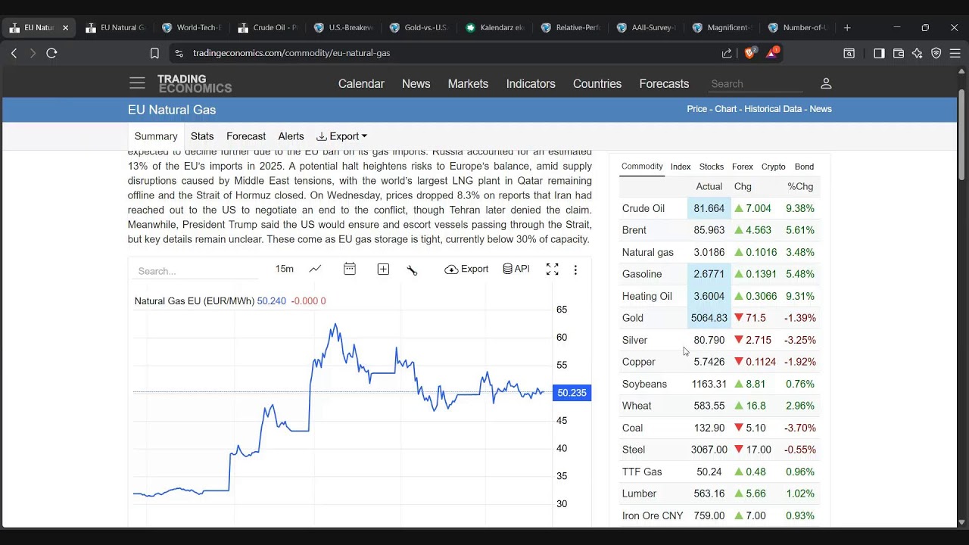
Task: Open the Alerts section tab
Action: [x=291, y=136]
